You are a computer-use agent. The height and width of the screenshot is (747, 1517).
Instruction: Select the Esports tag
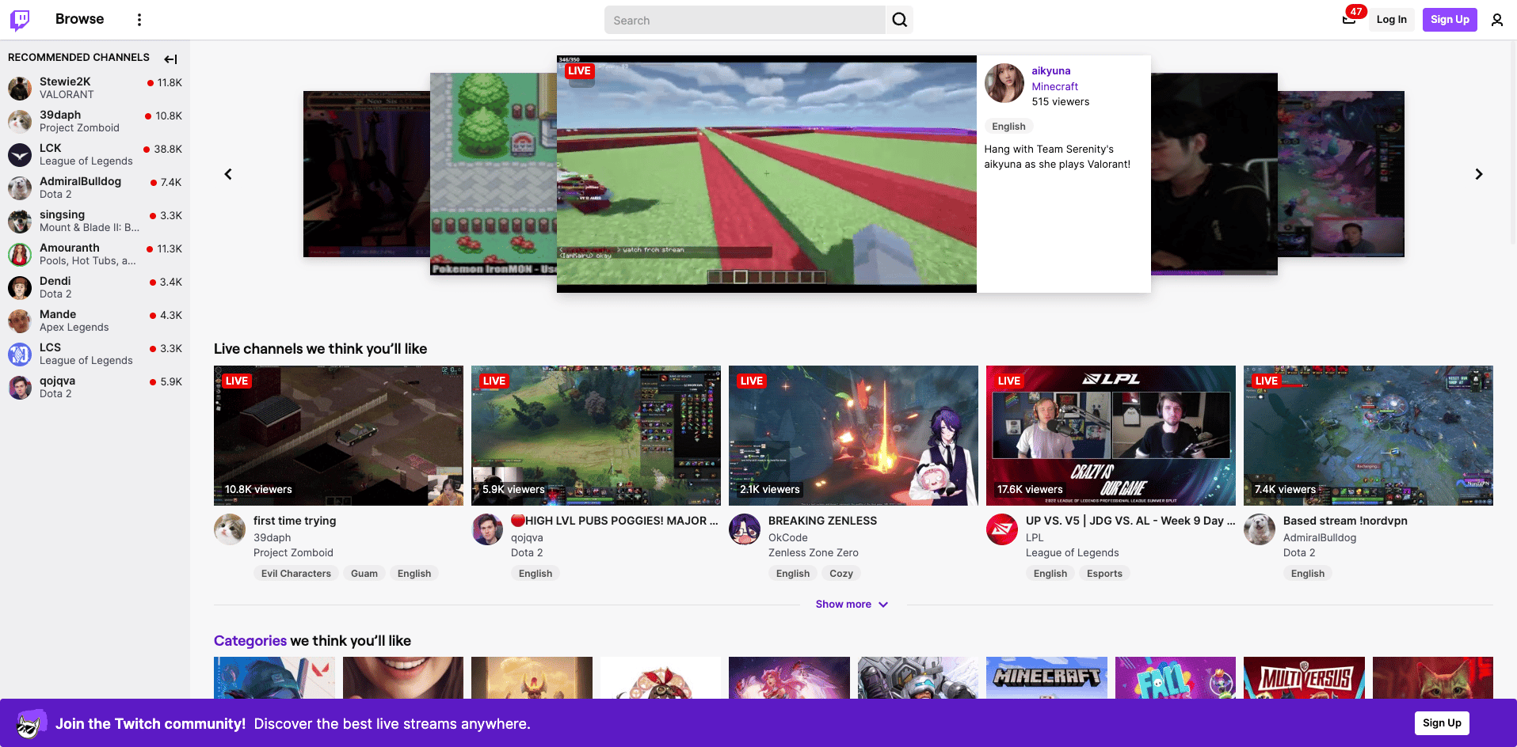pyautogui.click(x=1104, y=574)
